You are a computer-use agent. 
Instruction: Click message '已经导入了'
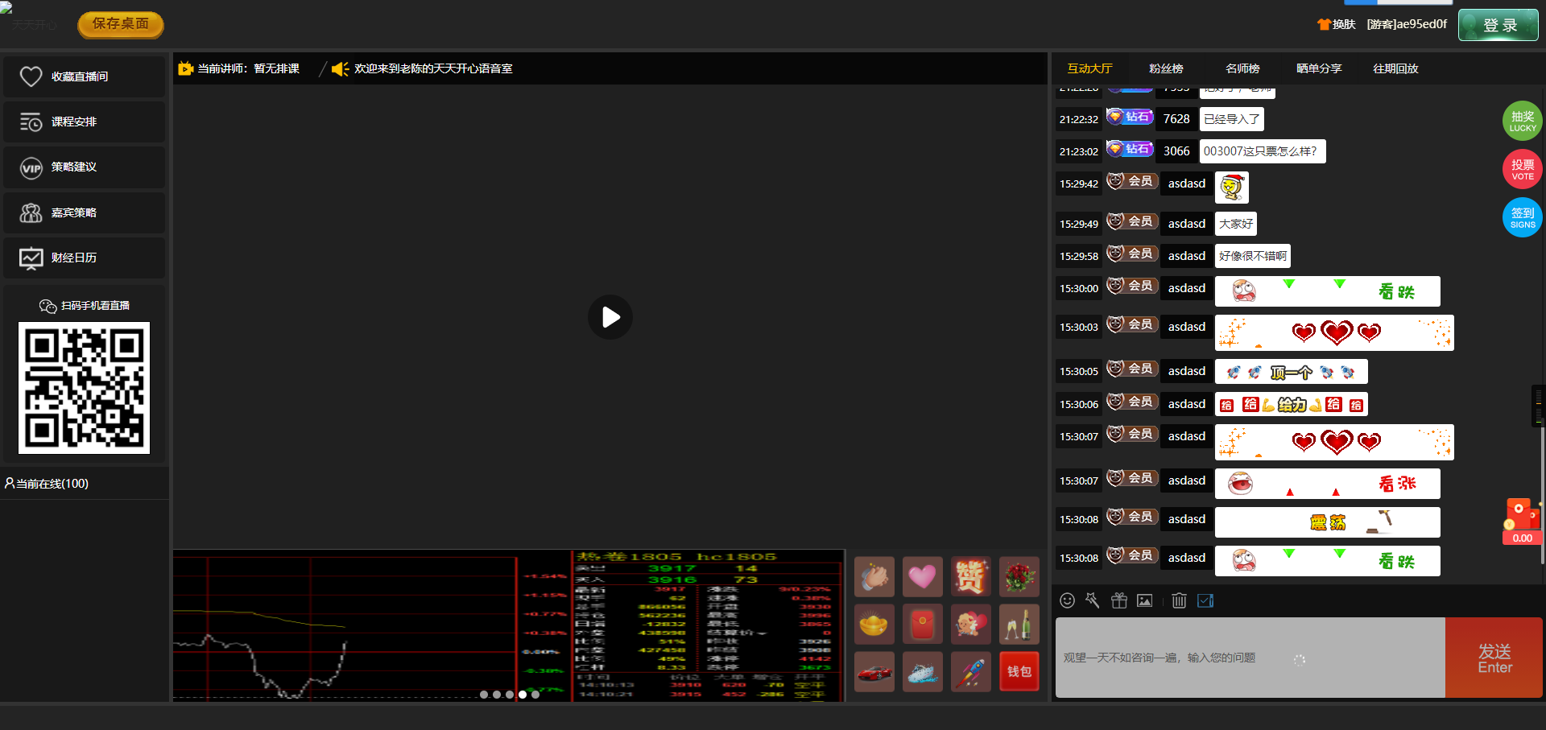(1231, 119)
